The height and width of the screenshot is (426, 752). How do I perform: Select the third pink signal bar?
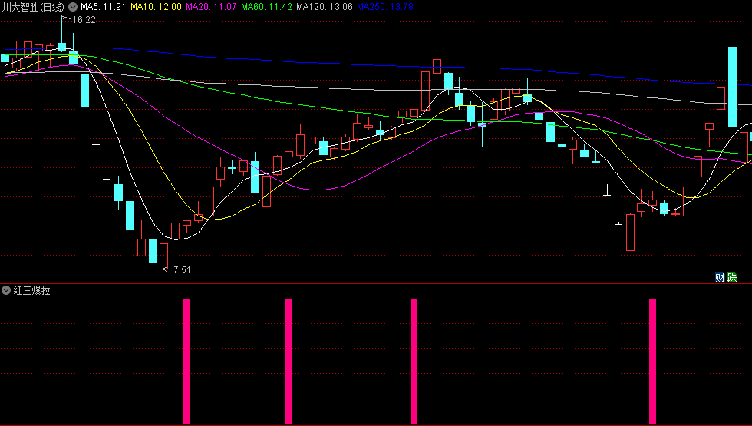click(414, 362)
